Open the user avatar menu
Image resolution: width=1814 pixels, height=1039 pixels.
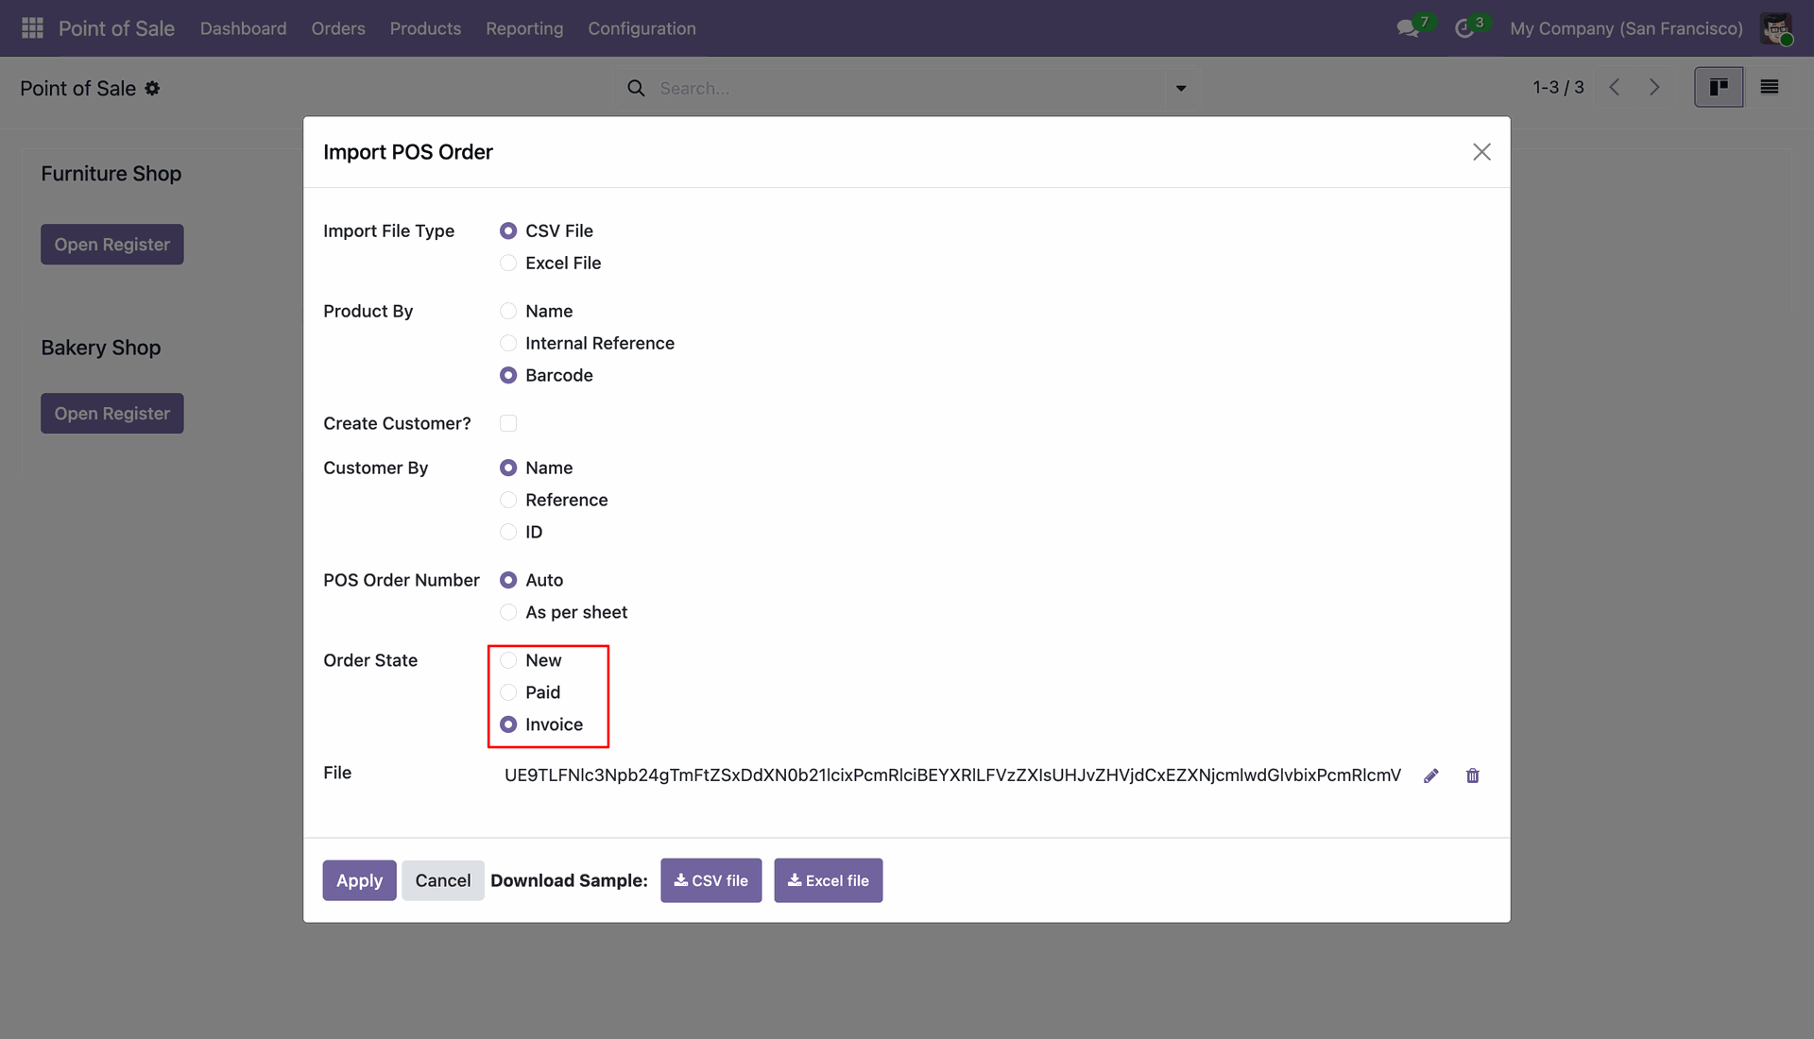1776,28
